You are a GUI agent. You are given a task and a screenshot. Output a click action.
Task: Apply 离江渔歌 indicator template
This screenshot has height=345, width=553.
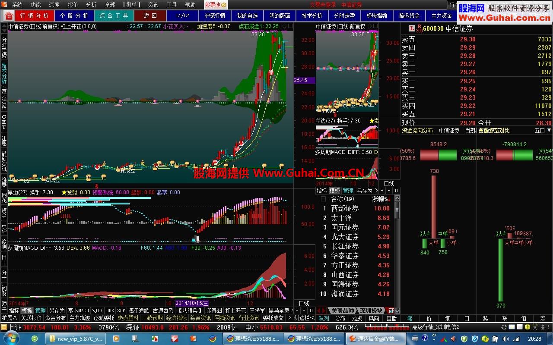pos(139,310)
